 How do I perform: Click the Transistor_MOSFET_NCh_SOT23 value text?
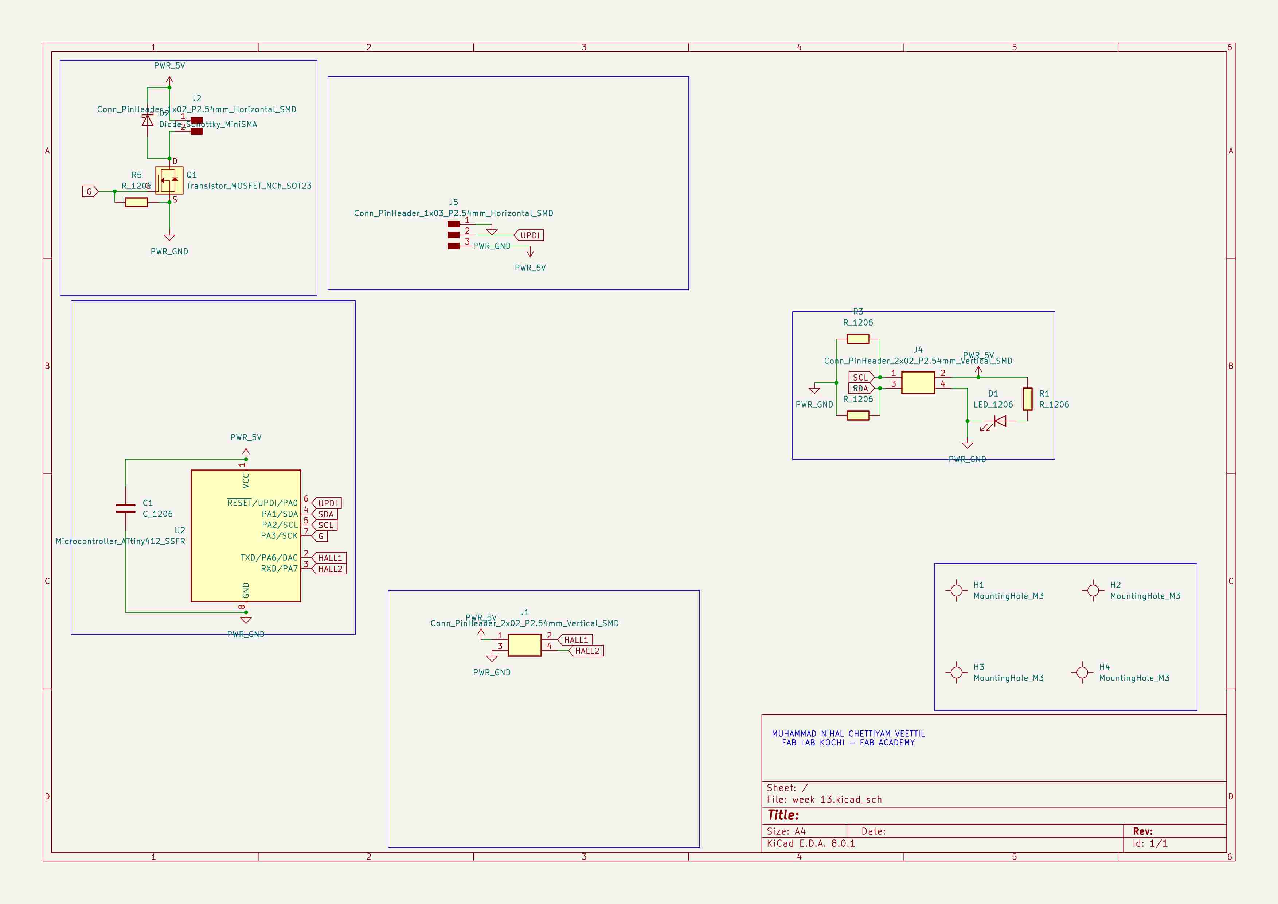pos(249,186)
